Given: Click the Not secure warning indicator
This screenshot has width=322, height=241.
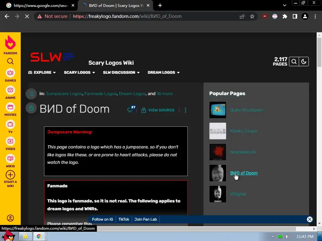Looking at the screenshot, I should coord(53,16).
